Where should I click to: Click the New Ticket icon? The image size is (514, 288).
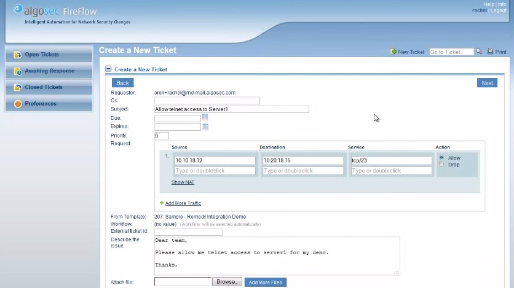pos(393,52)
